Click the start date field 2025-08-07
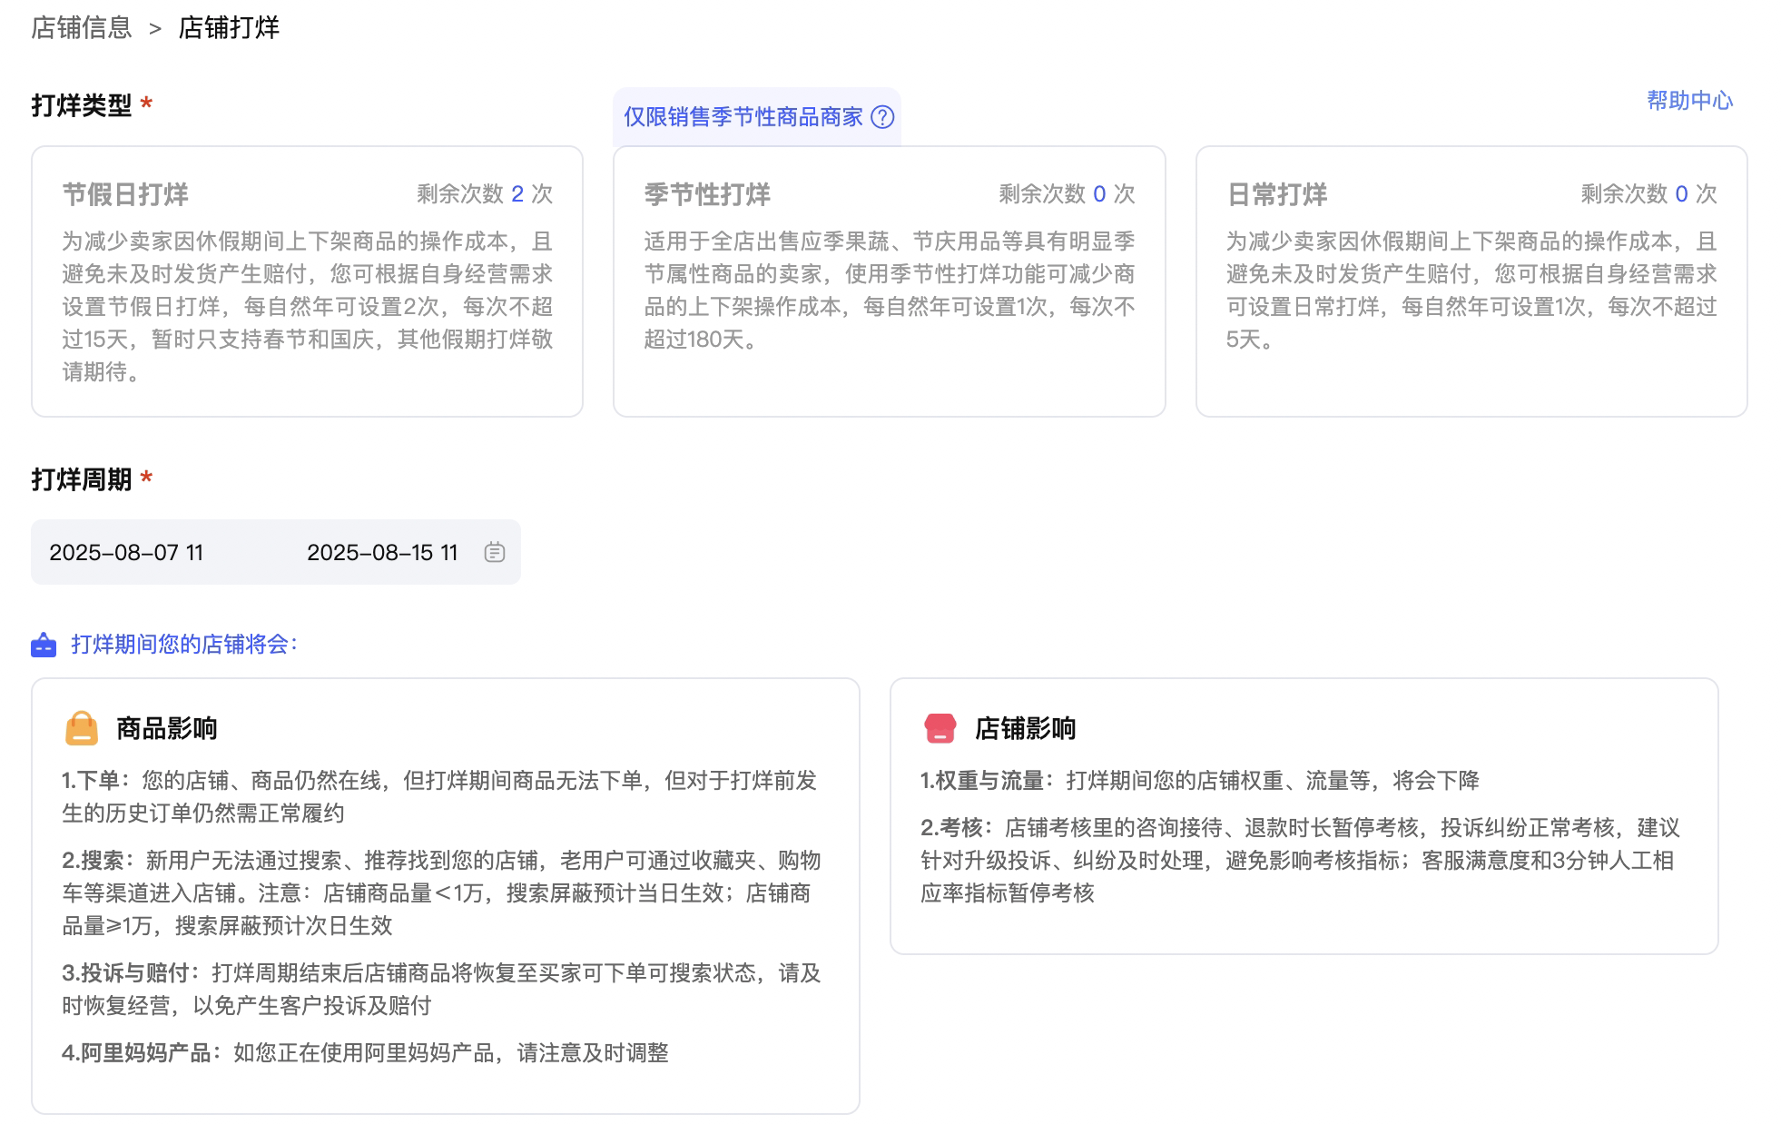The image size is (1781, 1124). coord(127,551)
